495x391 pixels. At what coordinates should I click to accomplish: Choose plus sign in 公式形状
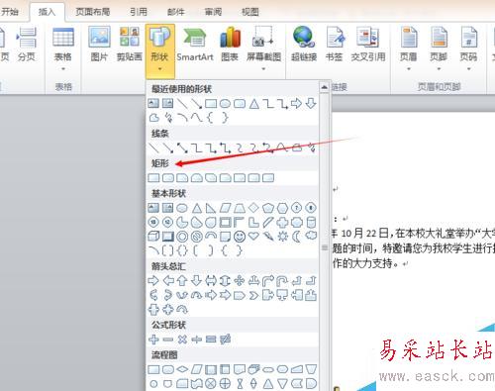point(153,339)
